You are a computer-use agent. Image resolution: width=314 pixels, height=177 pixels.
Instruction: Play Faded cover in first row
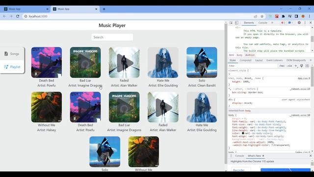pos(124,62)
